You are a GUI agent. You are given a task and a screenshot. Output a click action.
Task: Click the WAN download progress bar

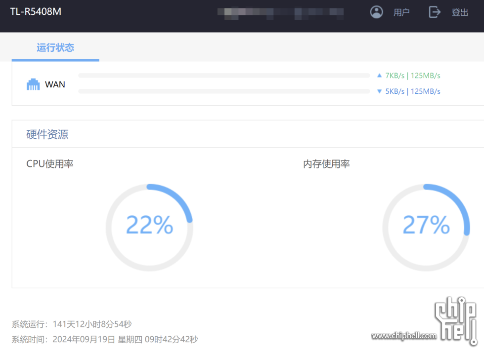point(224,91)
